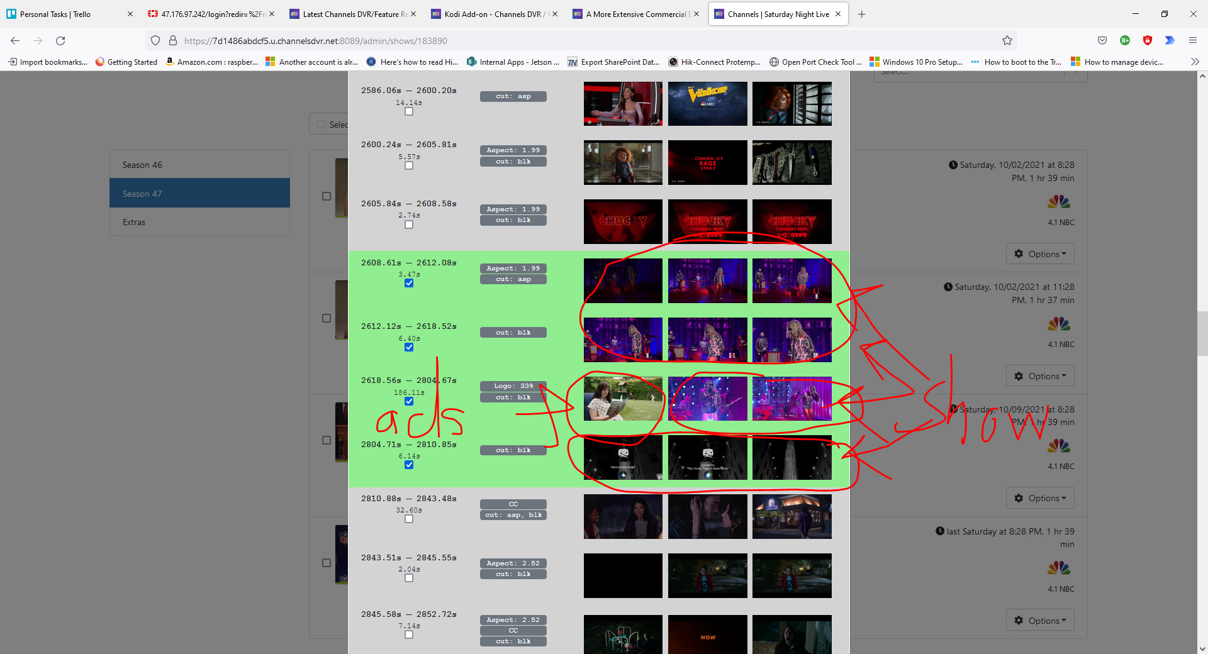
Task: Click the red shield extension icon
Action: coord(1147,41)
